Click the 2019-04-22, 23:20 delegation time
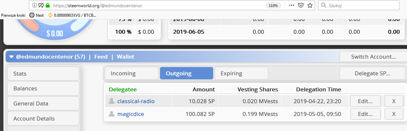 317,101
